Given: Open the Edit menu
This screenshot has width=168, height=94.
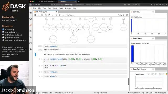Looking at the screenshot, I should [x=39, y=8].
